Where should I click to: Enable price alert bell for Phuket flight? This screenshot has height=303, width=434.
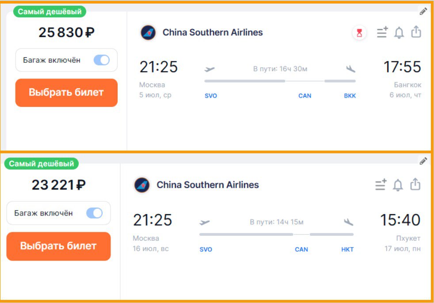point(398,185)
